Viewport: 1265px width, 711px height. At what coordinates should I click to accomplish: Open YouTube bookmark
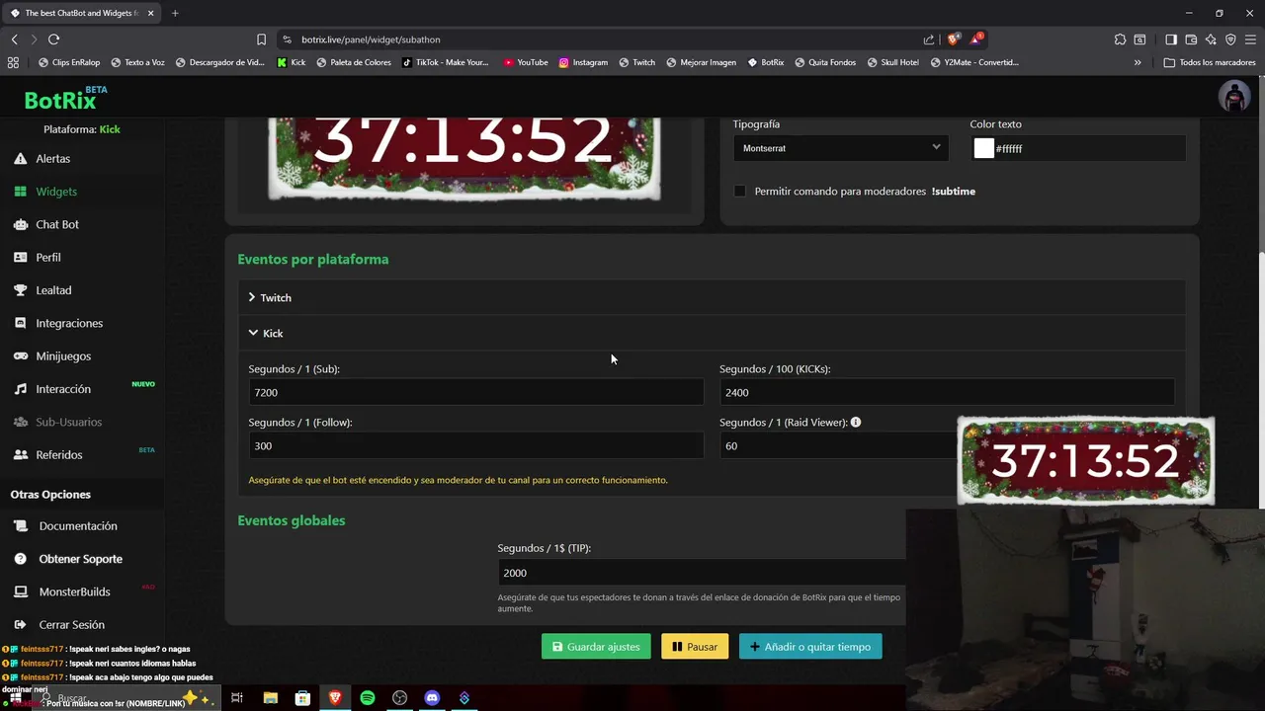click(x=525, y=62)
